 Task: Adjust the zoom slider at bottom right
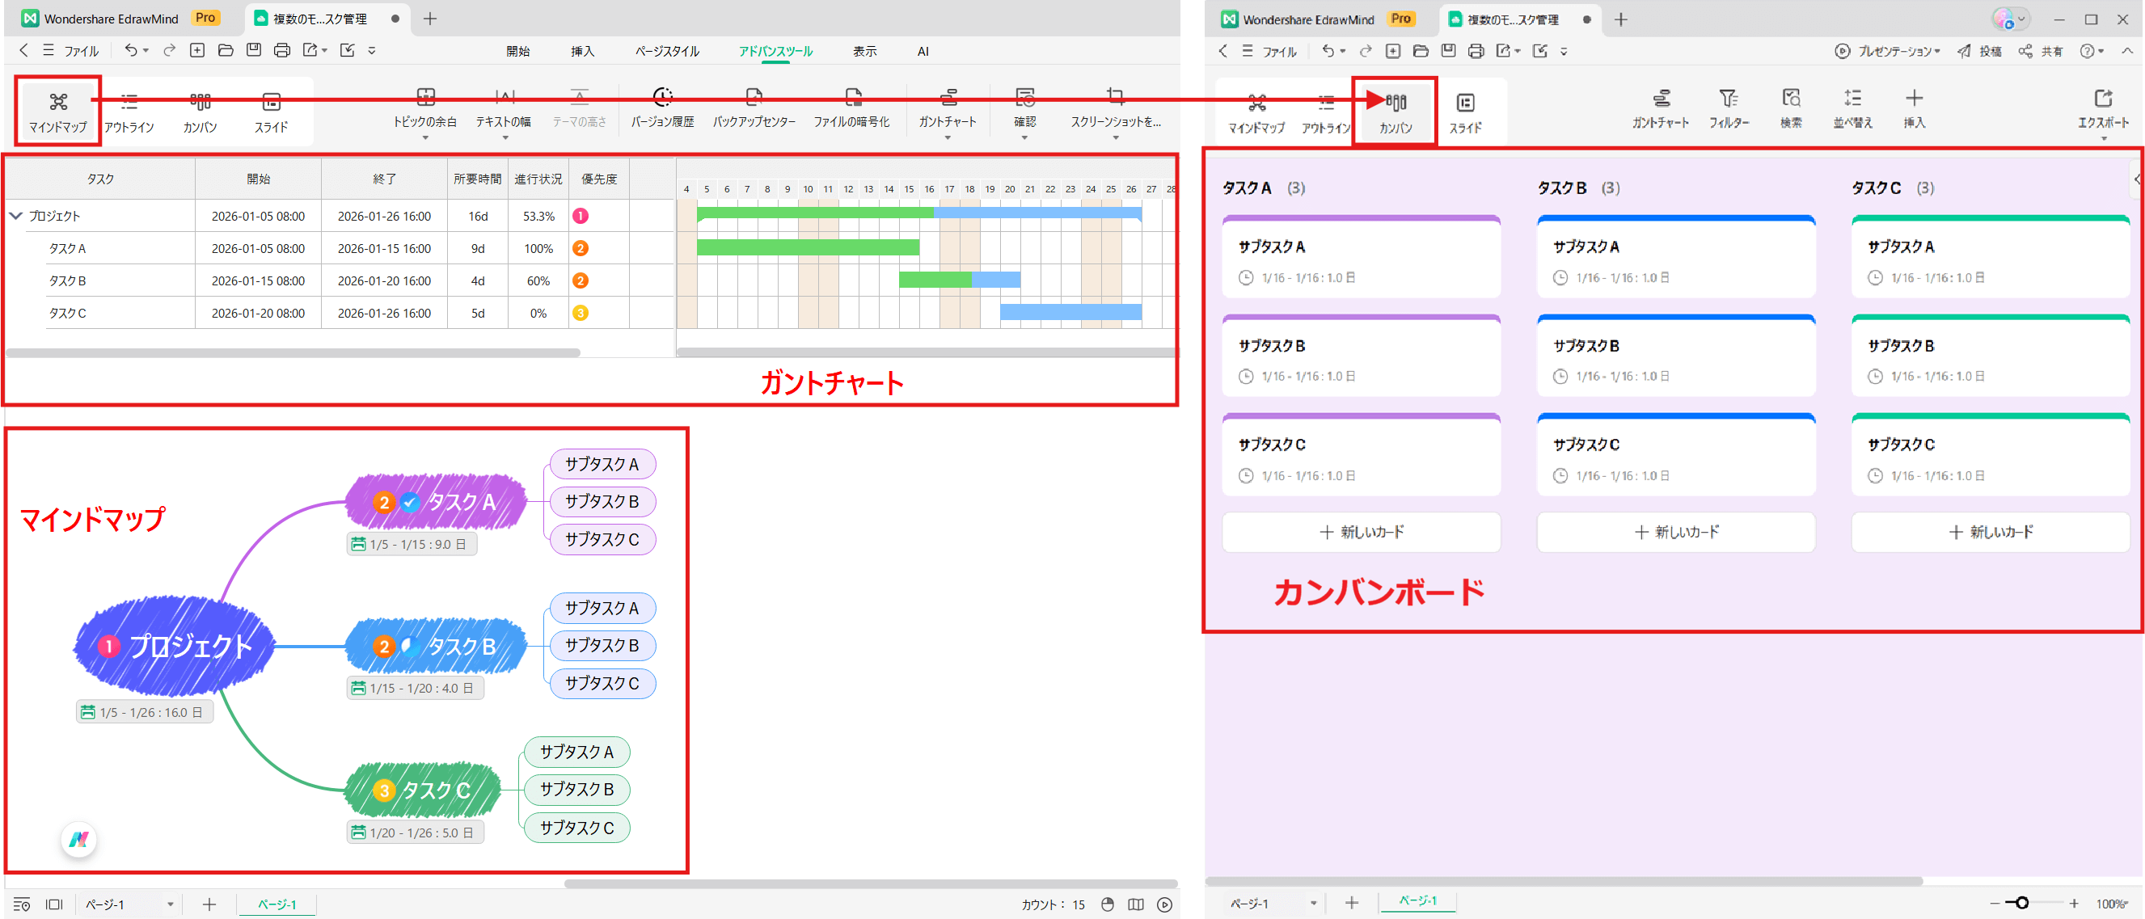[x=2024, y=903]
